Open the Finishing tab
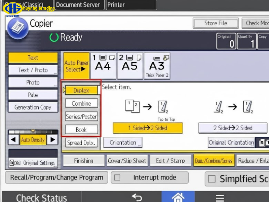 click(x=84, y=161)
